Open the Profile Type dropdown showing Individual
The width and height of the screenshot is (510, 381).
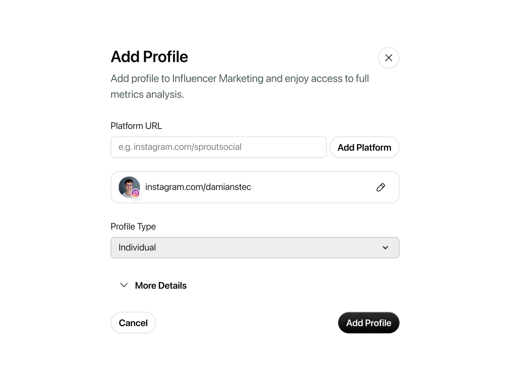point(254,248)
